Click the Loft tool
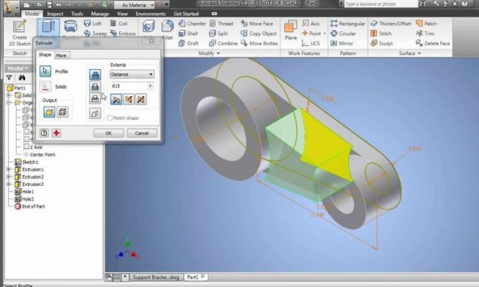This screenshot has width=479, height=287. pos(93,23)
